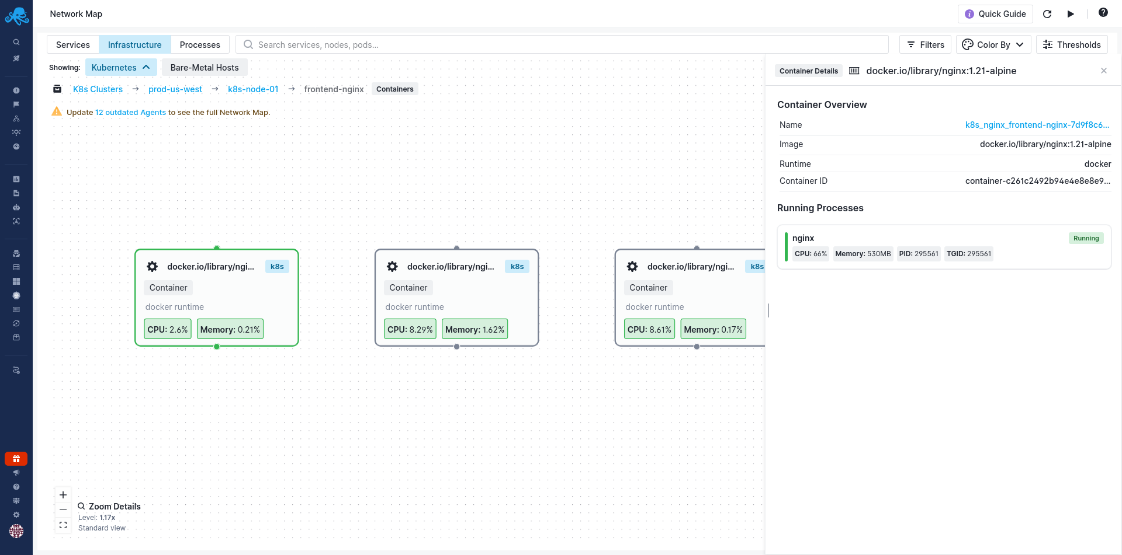The height and width of the screenshot is (555, 1122).
Task: Expand the Color By dropdown
Action: click(x=993, y=45)
